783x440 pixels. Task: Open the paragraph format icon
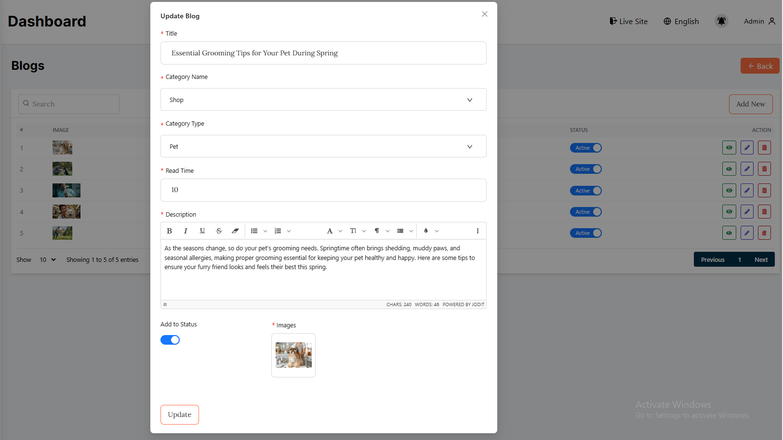coord(377,231)
